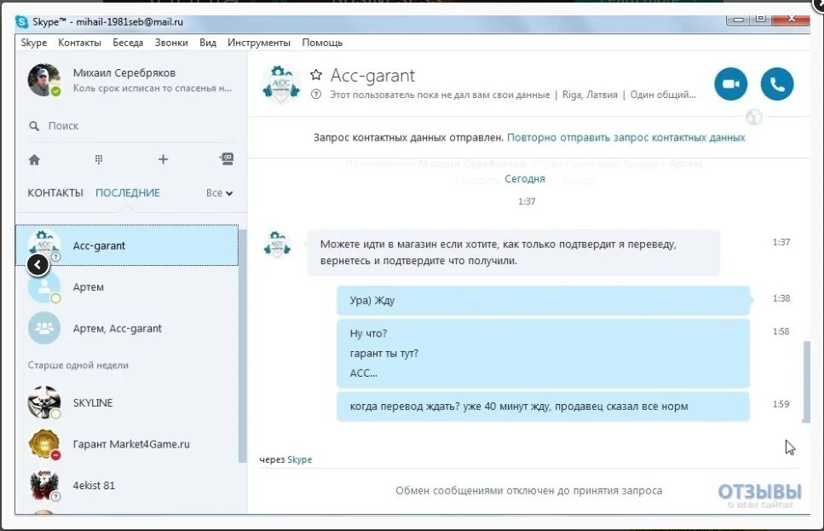Open 4ekist 81 conversation

tap(127, 485)
